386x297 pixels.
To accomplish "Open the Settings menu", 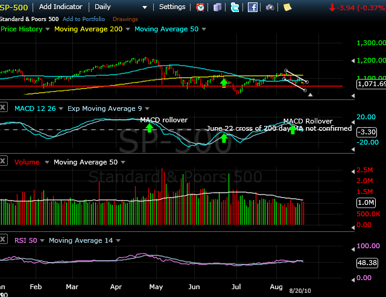I will coord(172,7).
